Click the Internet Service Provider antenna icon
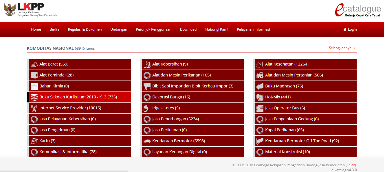The height and width of the screenshot is (172, 385). pyautogui.click(x=34, y=108)
